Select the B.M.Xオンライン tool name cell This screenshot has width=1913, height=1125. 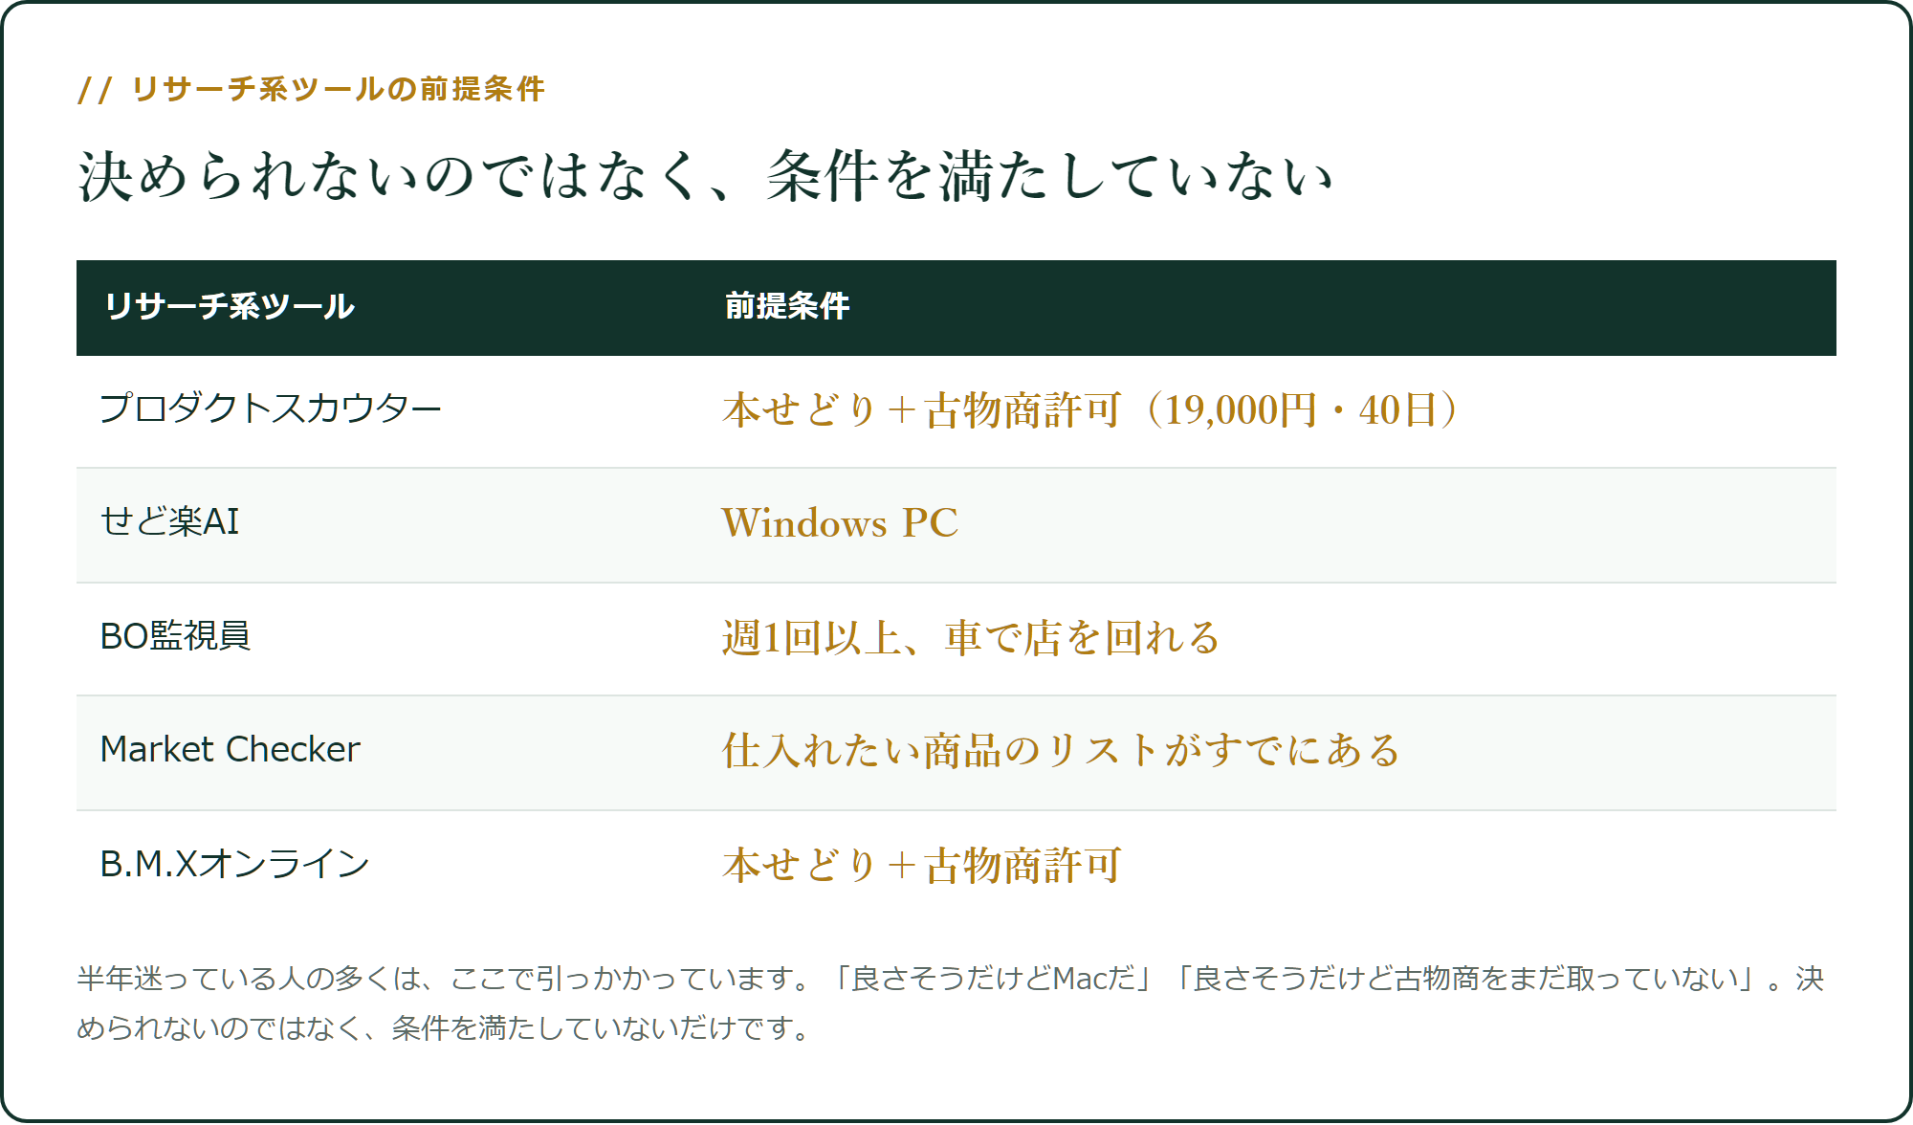[234, 864]
